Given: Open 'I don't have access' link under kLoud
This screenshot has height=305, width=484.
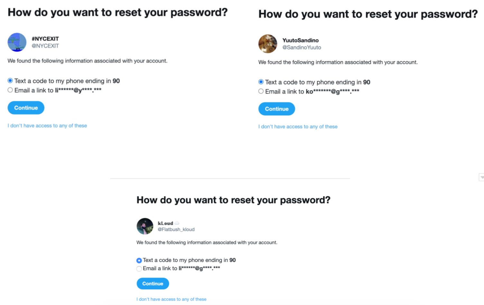Looking at the screenshot, I should pos(172,299).
